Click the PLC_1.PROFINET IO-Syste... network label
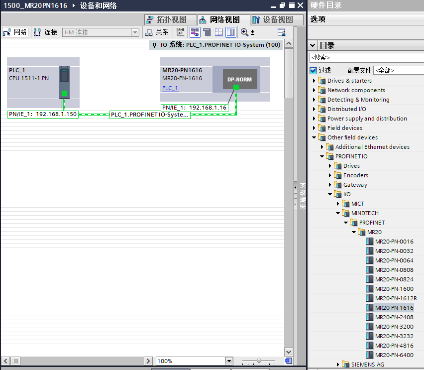The image size is (424, 370). click(150, 115)
